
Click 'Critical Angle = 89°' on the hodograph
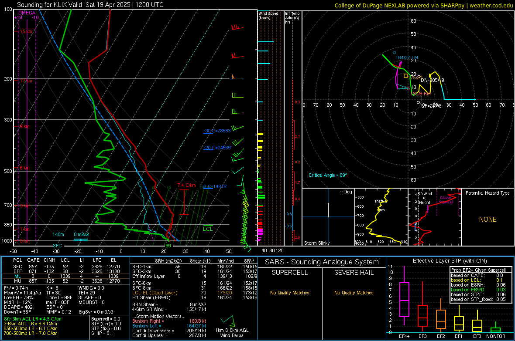pyautogui.click(x=328, y=175)
